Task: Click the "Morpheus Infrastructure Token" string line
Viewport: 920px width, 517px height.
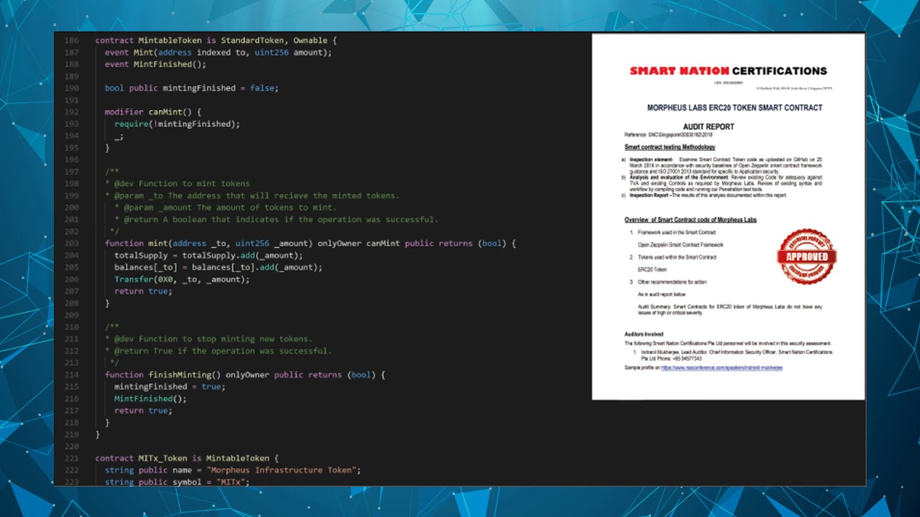Action: tap(232, 470)
